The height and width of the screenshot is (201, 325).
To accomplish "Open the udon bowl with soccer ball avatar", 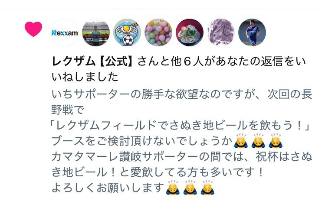I will pos(127,32).
